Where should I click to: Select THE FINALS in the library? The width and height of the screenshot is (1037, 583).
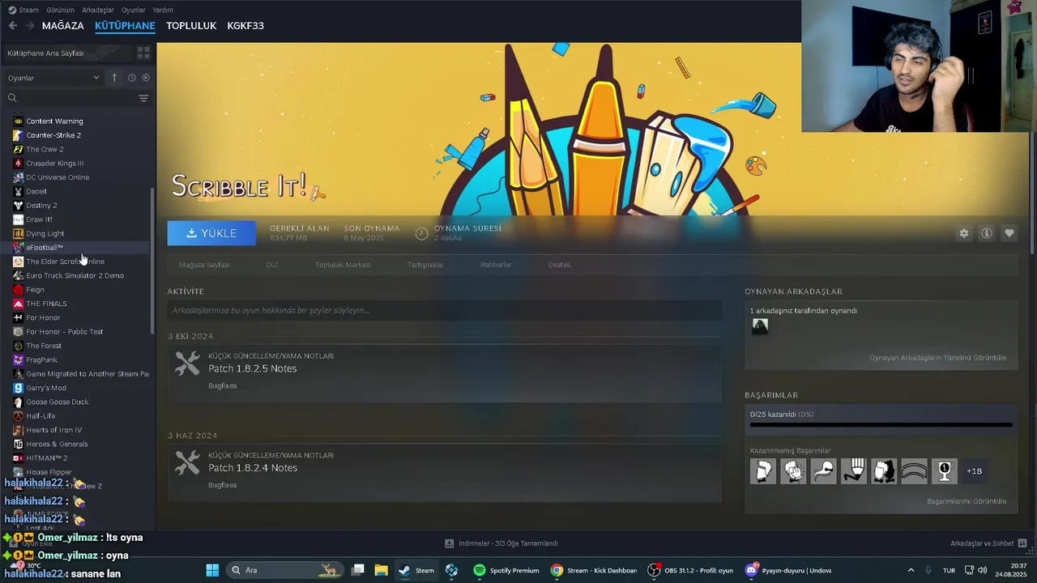[46, 304]
